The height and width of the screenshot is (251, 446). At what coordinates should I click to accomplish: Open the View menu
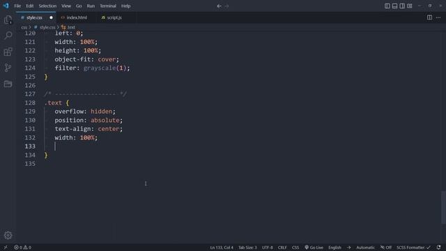[66, 6]
